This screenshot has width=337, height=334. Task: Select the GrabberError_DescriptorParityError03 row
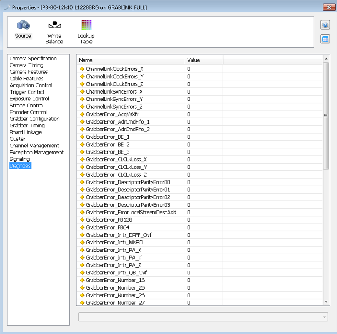(x=200, y=205)
